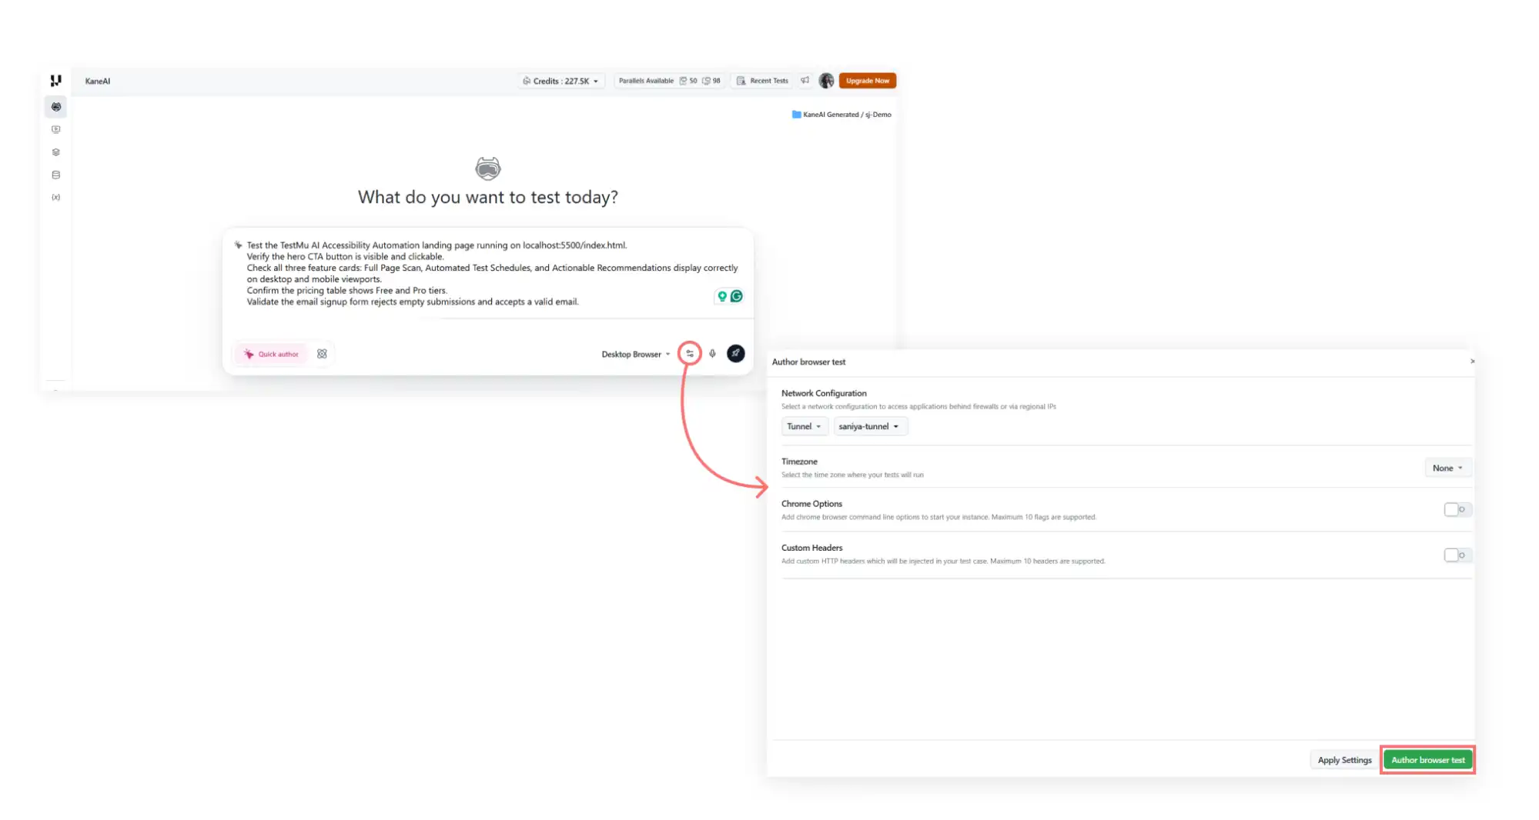Open the stacked layers icon in the sidebar

[x=56, y=152]
